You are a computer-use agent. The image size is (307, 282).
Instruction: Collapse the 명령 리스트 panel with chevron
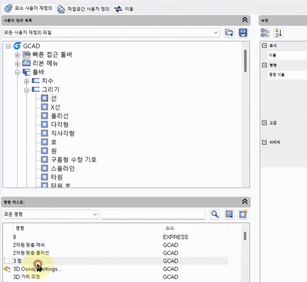tap(245, 201)
